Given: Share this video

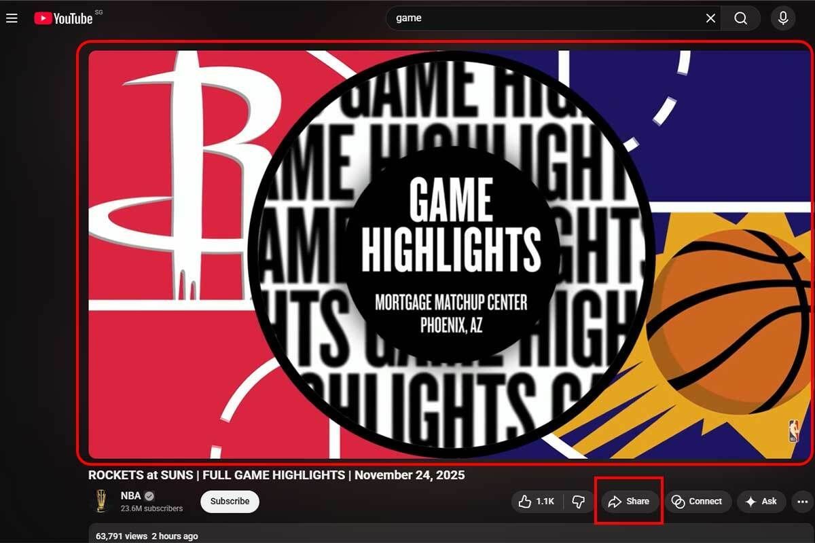Looking at the screenshot, I should (x=629, y=502).
